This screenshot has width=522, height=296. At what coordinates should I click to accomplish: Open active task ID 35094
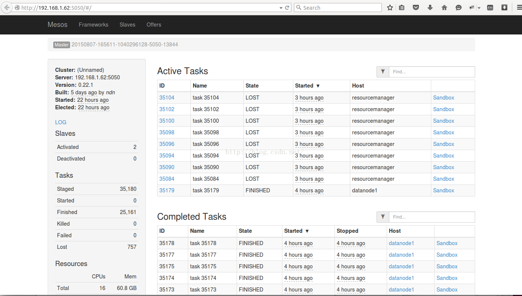167,156
